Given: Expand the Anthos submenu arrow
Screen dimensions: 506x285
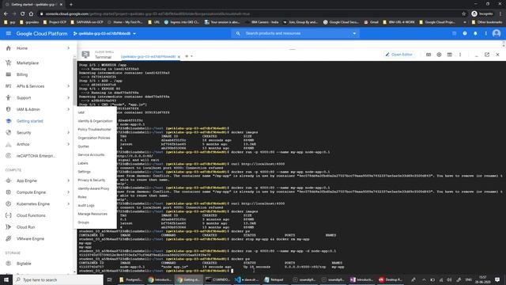Looking at the screenshot, I should point(69,144).
